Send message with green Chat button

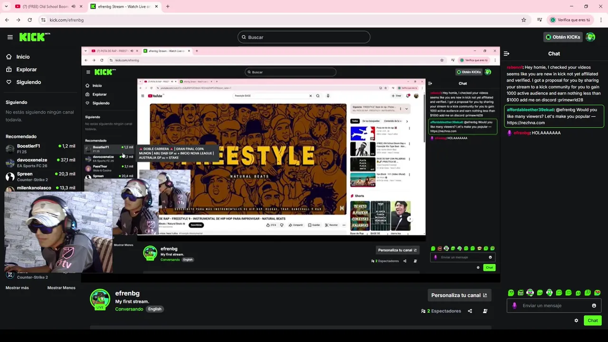pyautogui.click(x=593, y=321)
